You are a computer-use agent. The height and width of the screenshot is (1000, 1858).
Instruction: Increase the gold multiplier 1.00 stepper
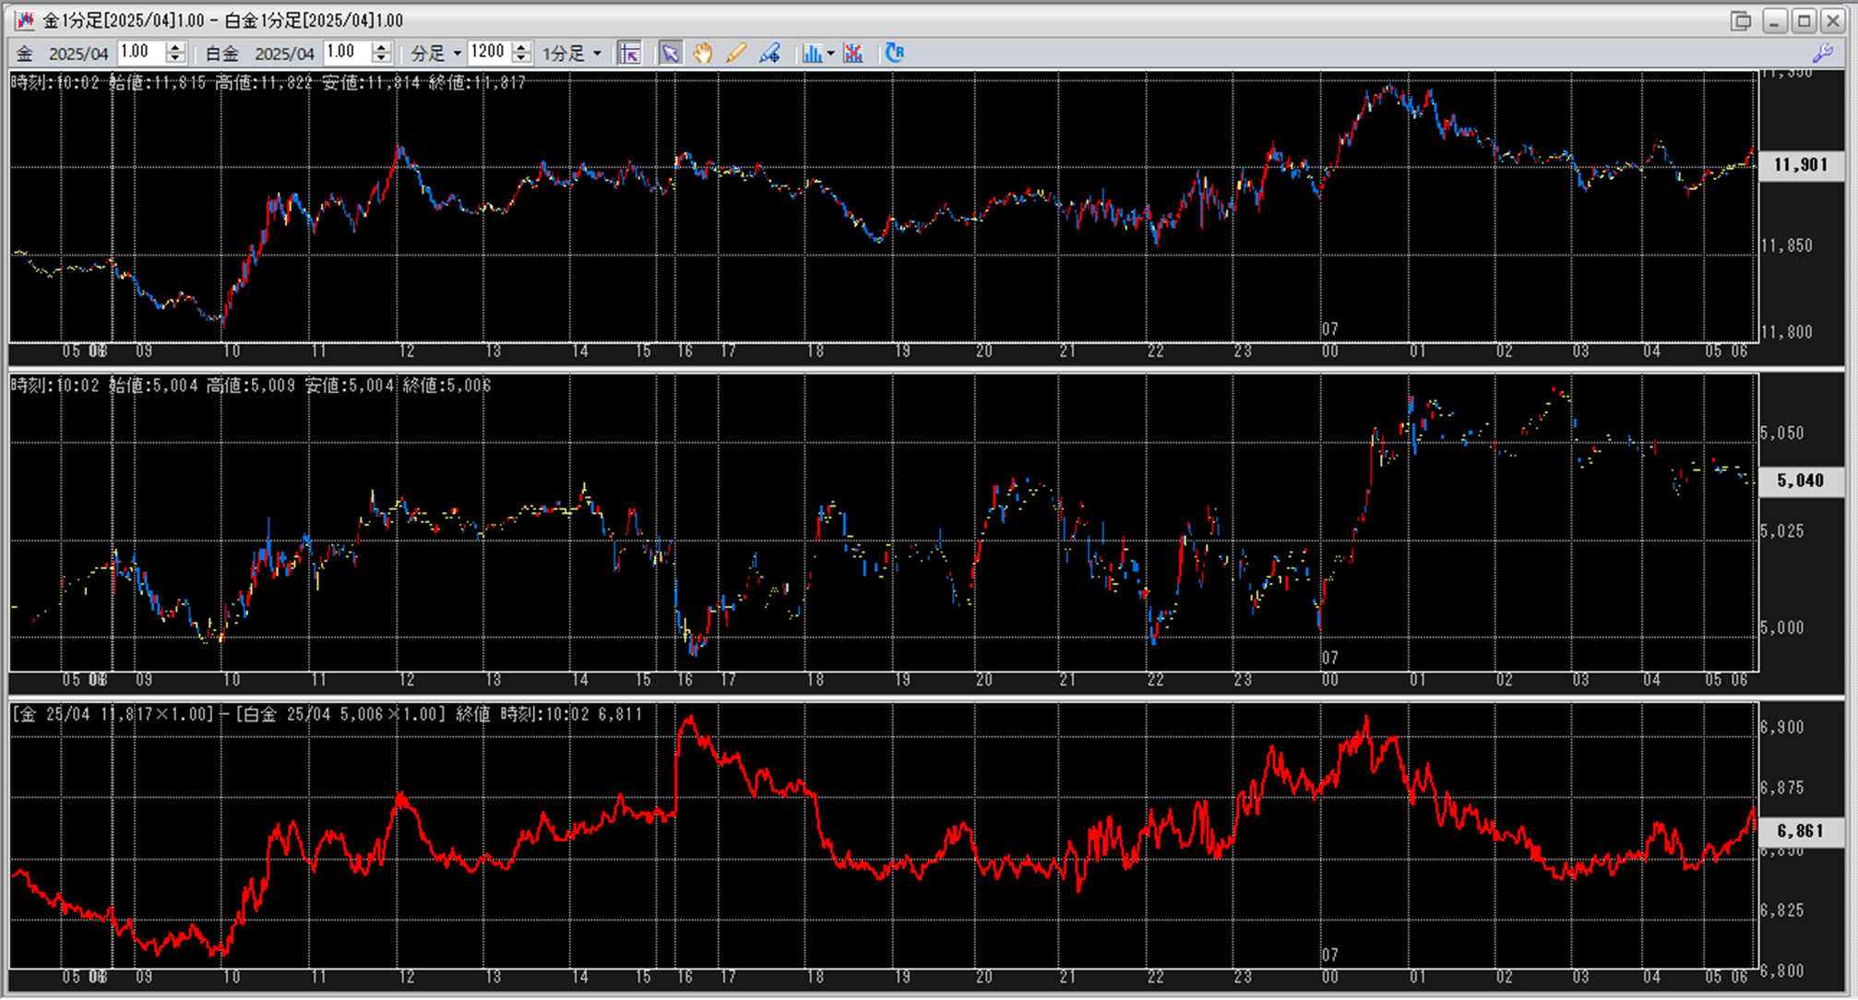tap(175, 47)
